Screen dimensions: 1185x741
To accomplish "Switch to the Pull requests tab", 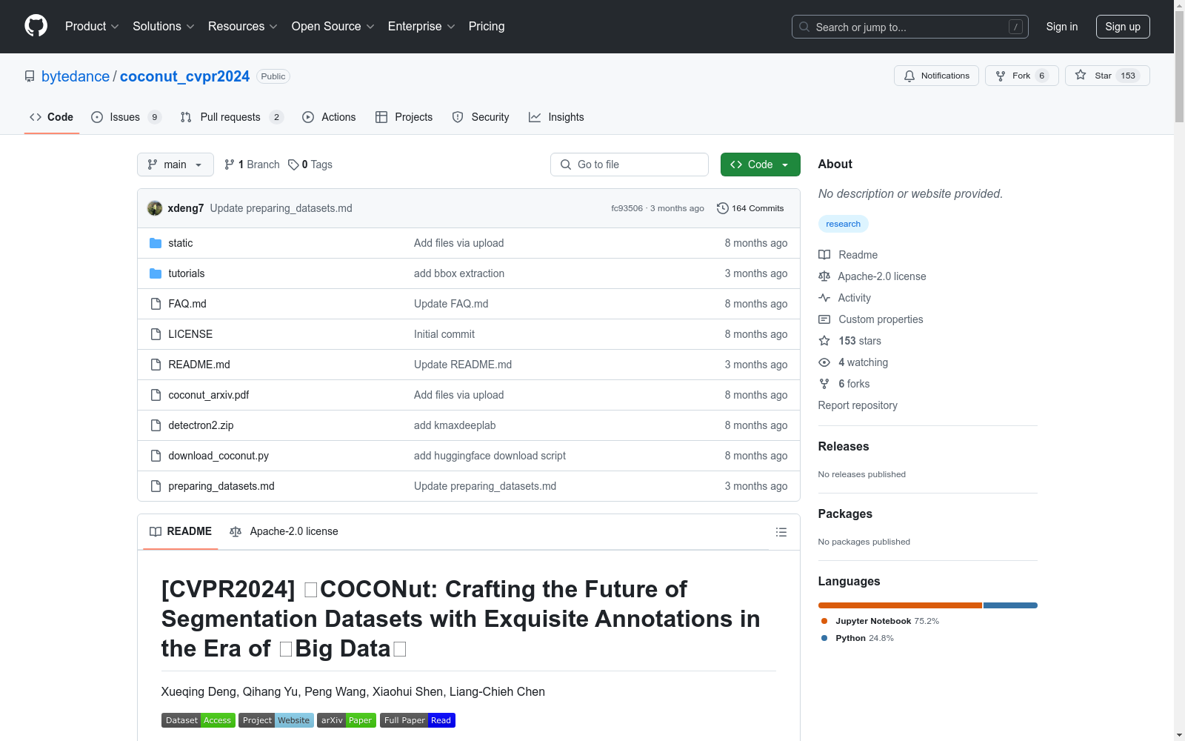I will (x=232, y=117).
